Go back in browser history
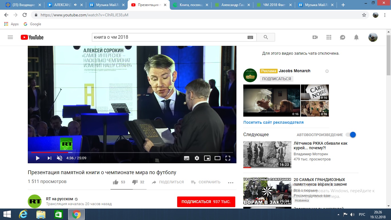 pyautogui.click(x=6, y=15)
